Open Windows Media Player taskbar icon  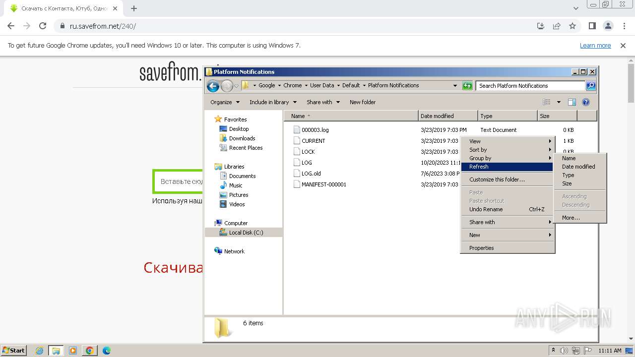pos(73,351)
